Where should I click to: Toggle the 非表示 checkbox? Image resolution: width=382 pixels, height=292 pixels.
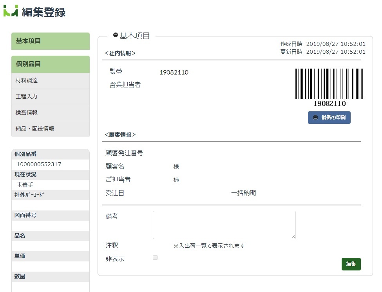(x=155, y=258)
